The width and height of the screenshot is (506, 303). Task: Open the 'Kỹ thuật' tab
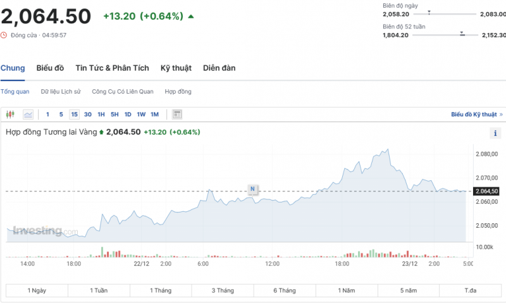(x=176, y=68)
